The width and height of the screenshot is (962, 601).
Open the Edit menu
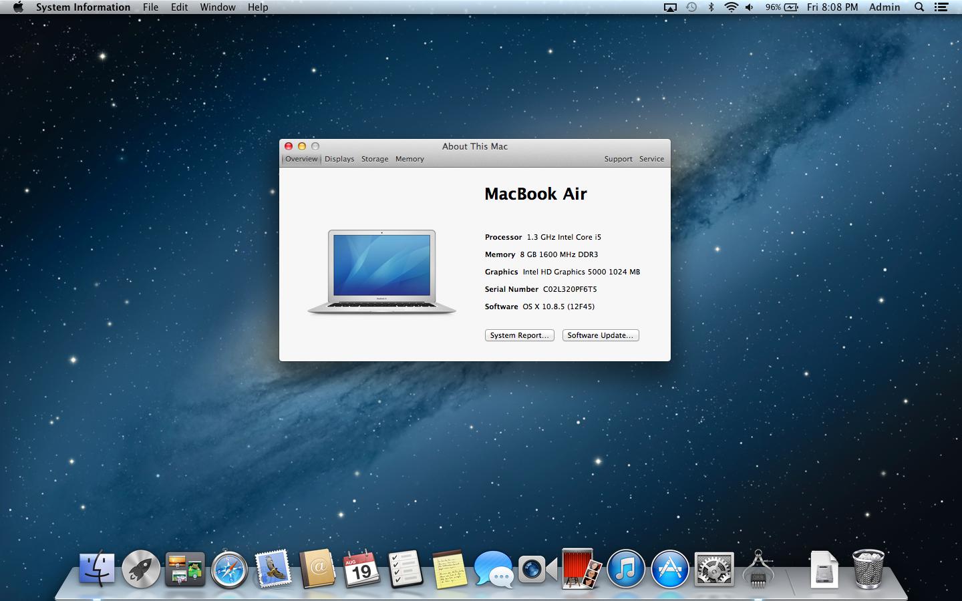tap(179, 7)
